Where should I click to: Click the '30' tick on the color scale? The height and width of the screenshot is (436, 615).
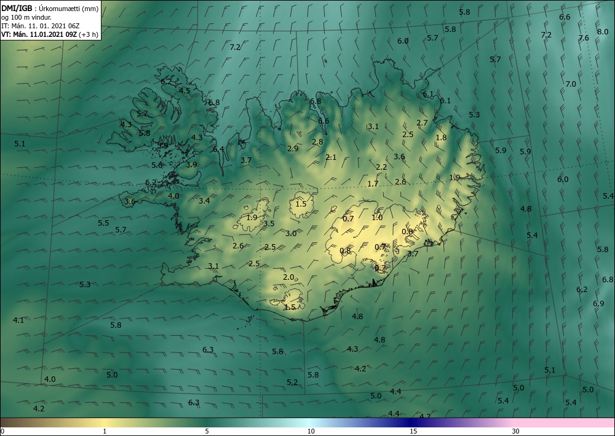click(x=516, y=431)
